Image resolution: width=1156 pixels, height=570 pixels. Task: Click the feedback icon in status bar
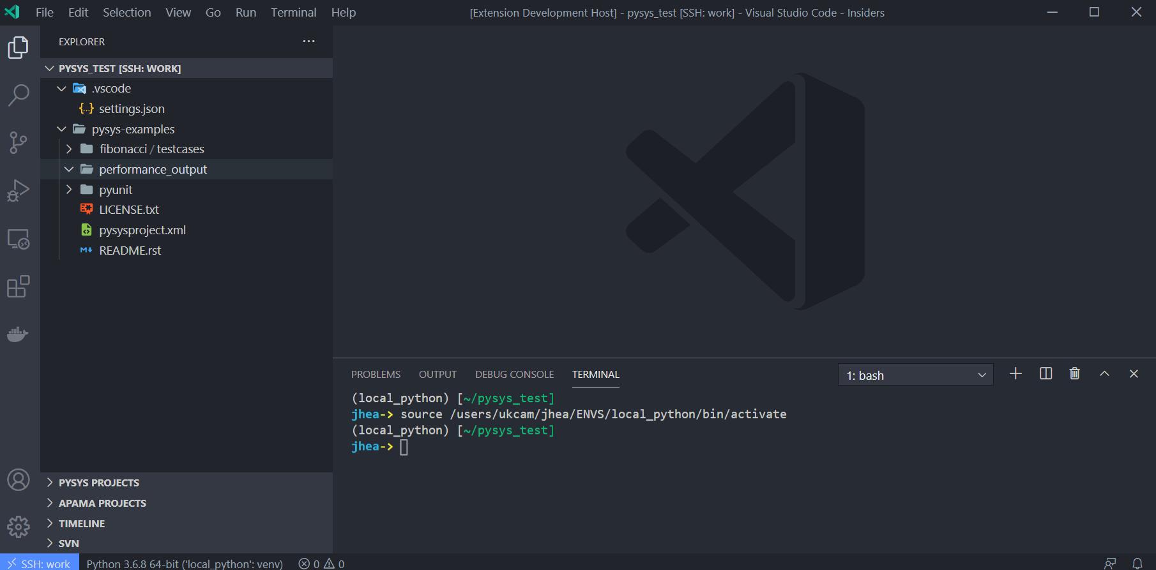1110,563
